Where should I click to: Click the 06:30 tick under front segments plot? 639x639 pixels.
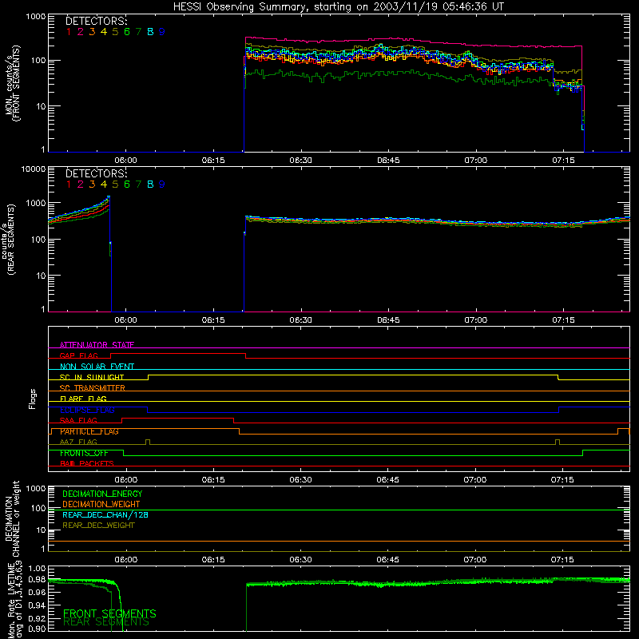[301, 161]
